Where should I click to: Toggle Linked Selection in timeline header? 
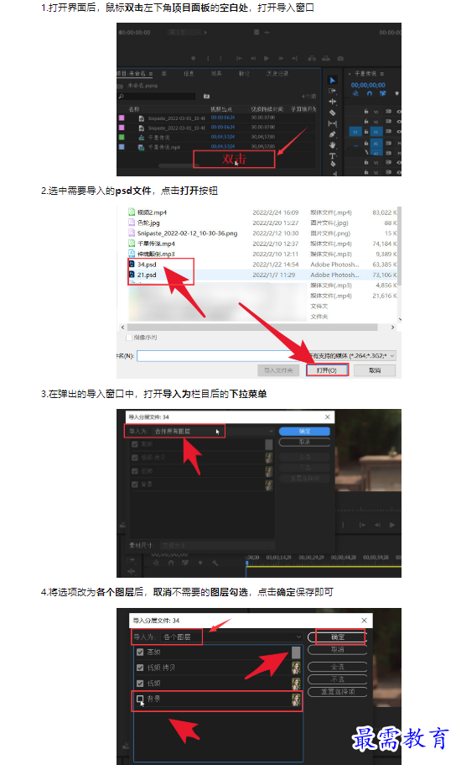(x=383, y=92)
